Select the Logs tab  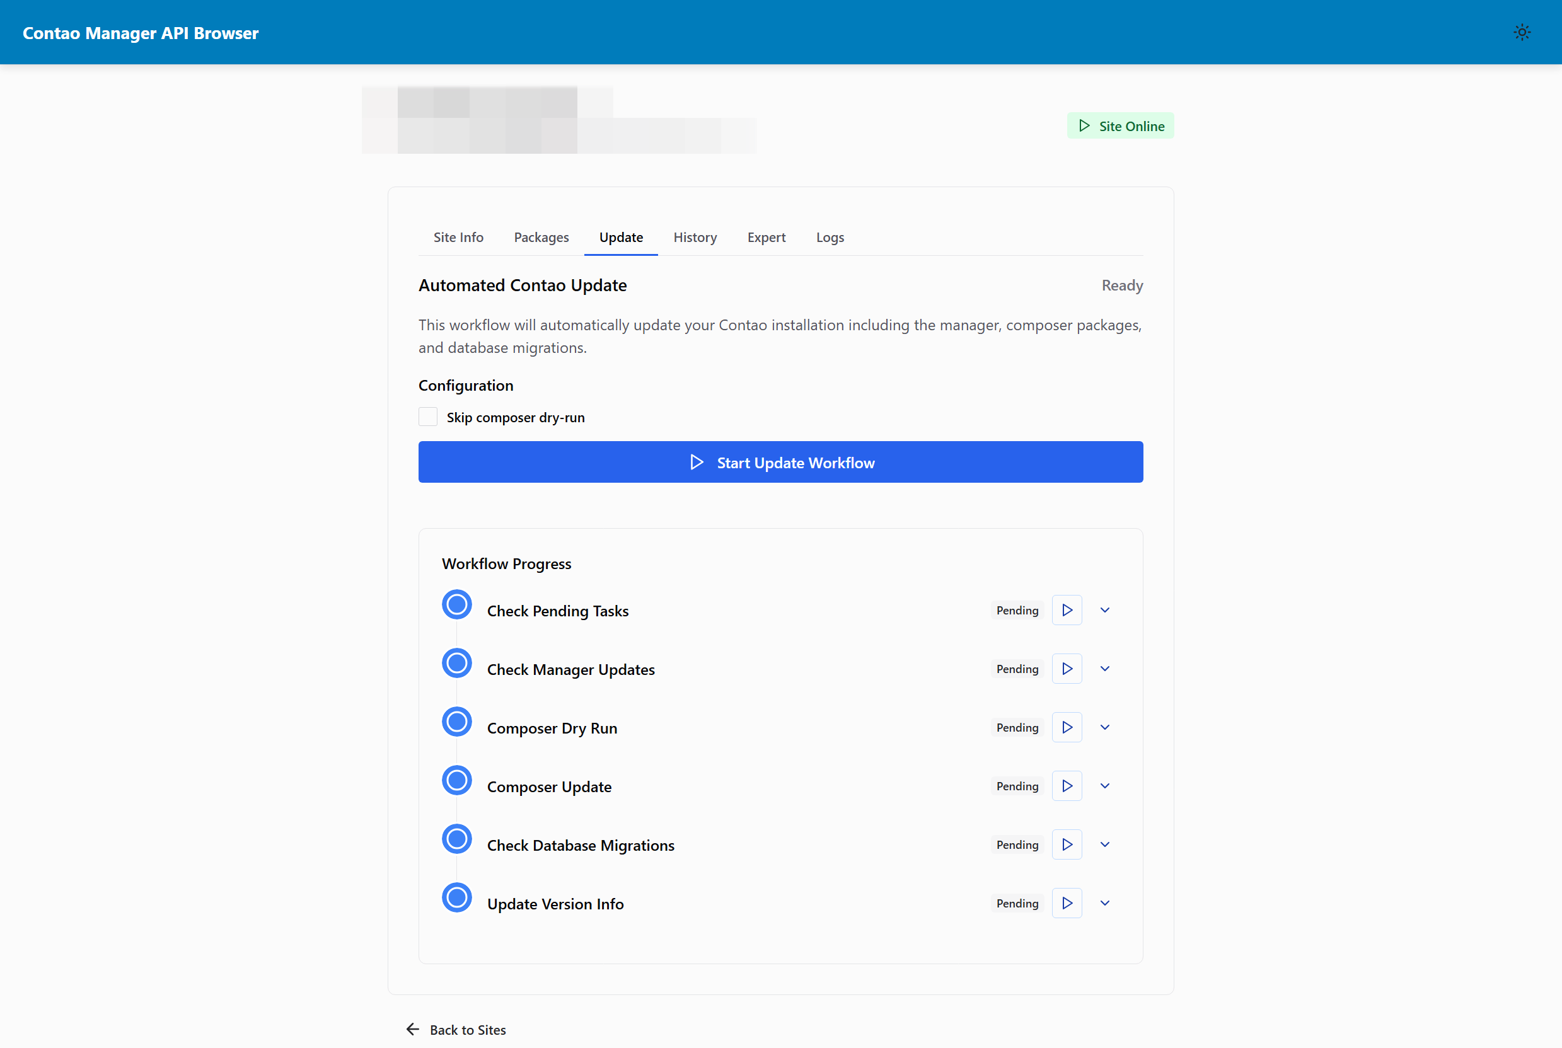point(830,238)
